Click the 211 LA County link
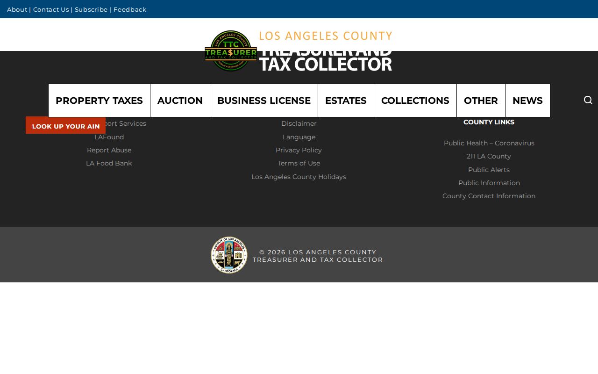This screenshot has height=374, width=598. [489, 156]
